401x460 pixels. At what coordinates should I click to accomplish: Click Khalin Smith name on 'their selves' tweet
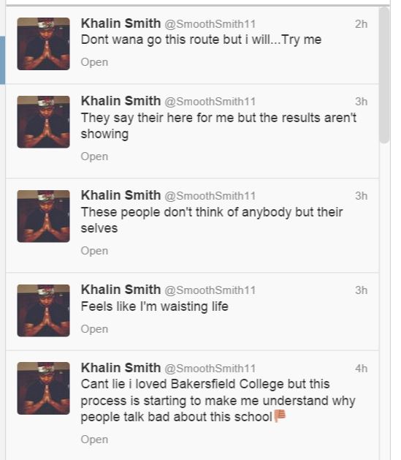pos(121,195)
